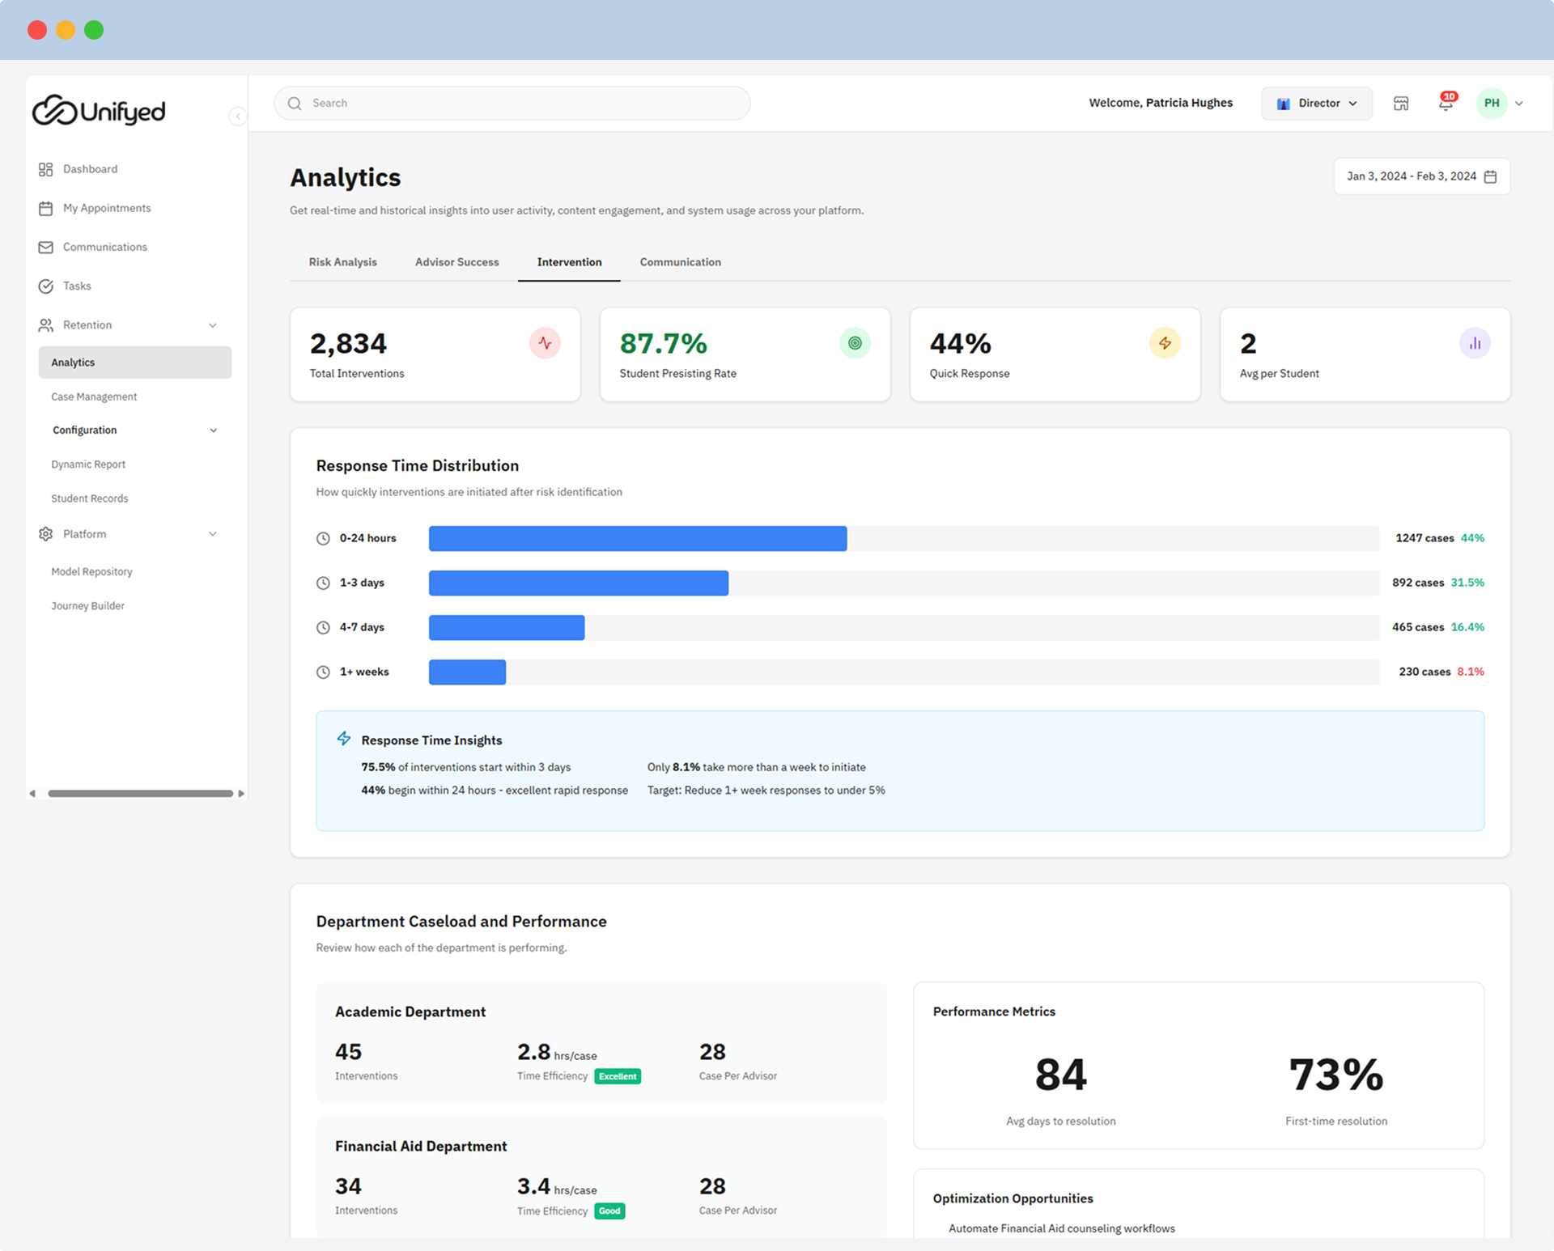Viewport: 1554px width, 1251px height.
Task: Open My Appointments in the sidebar
Action: tap(107, 208)
